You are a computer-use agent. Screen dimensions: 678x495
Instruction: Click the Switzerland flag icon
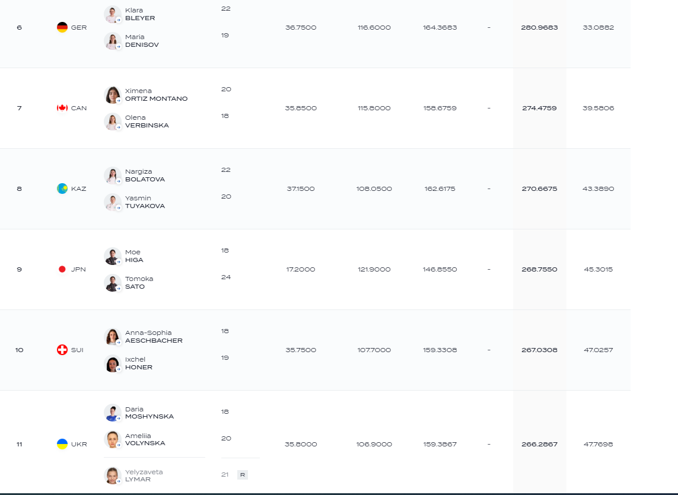[62, 350]
